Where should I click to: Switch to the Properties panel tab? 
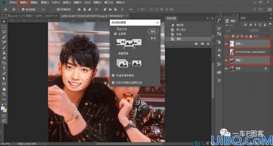(x=231, y=21)
